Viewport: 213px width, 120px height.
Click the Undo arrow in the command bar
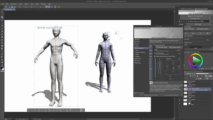click(x=20, y=7)
